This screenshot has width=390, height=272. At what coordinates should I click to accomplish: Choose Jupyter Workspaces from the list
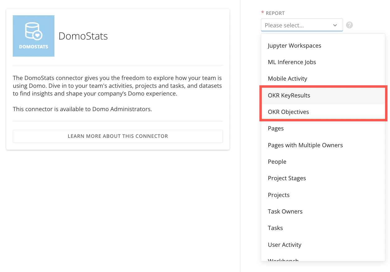[x=323, y=45]
